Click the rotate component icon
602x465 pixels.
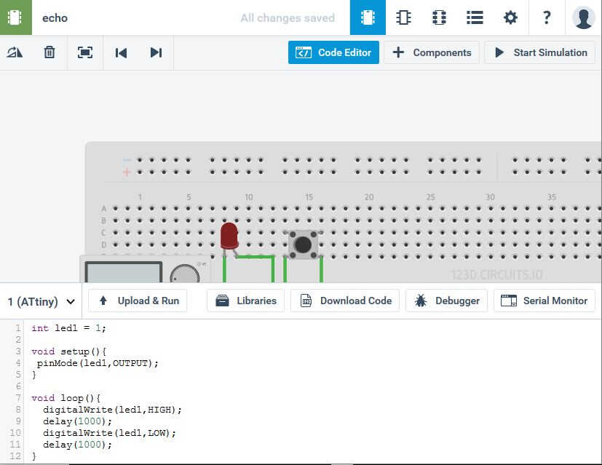pos(15,52)
